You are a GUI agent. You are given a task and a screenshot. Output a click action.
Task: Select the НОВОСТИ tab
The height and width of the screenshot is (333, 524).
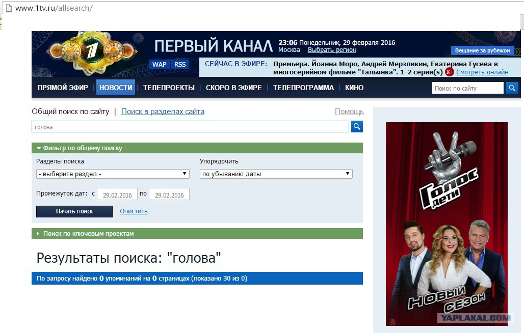(116, 88)
